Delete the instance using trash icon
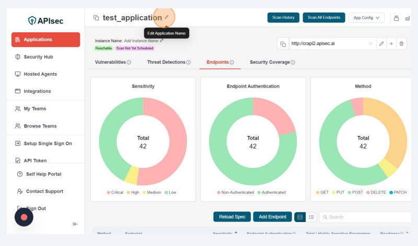This screenshot has height=246, width=418. (401, 44)
